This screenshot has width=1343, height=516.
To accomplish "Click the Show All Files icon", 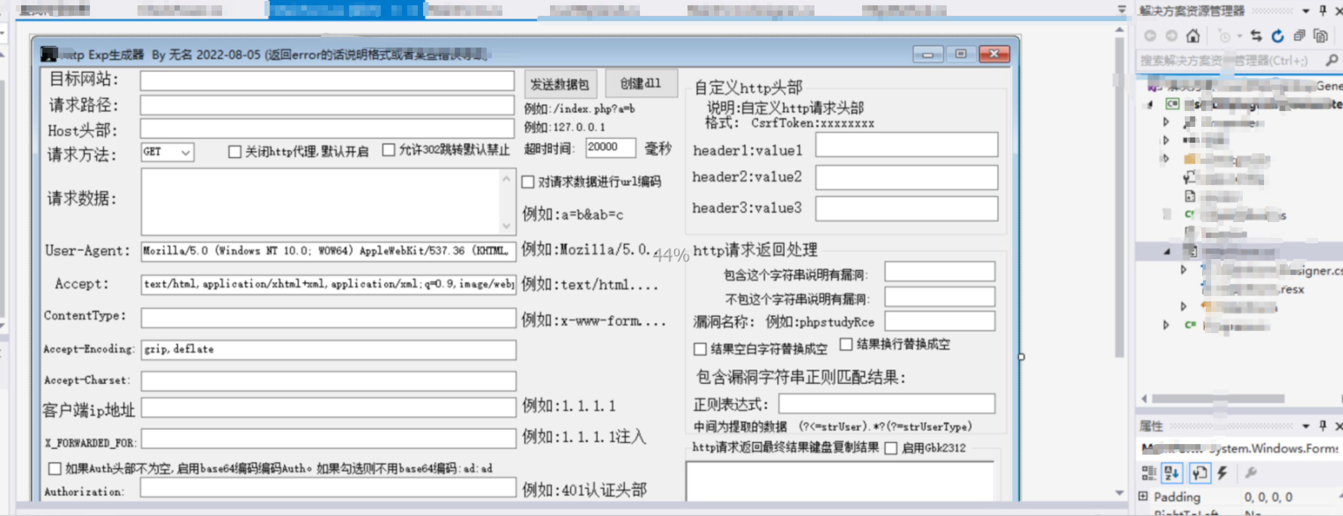I will coord(1320,36).
